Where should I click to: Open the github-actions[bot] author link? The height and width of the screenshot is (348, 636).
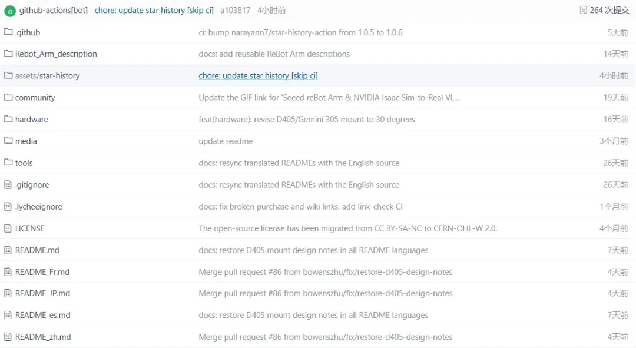(x=53, y=10)
